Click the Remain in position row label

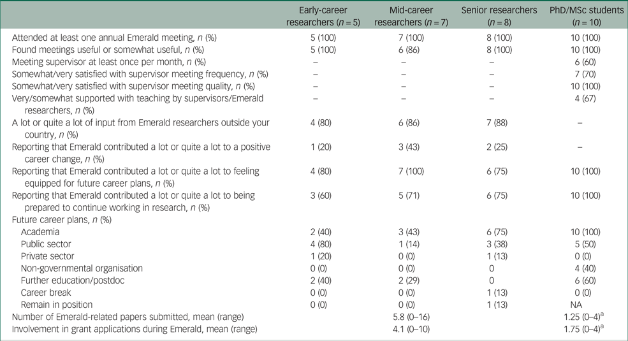coord(57,305)
